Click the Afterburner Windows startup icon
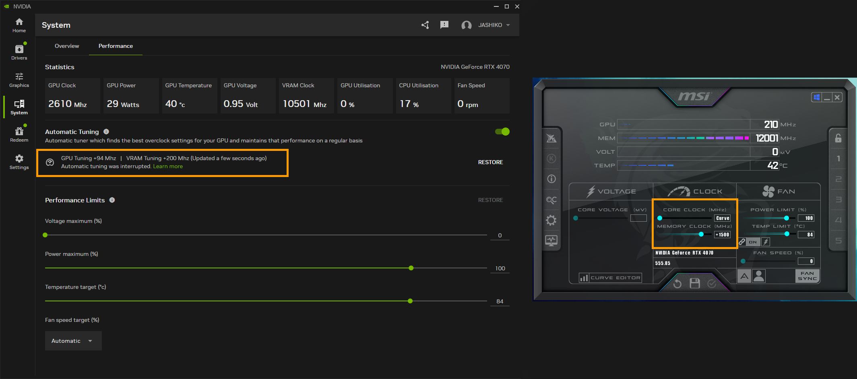This screenshot has width=857, height=379. point(816,97)
